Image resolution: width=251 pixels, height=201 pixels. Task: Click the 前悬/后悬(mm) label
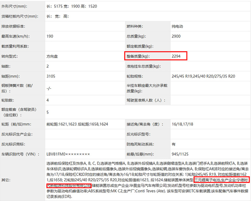(140, 154)
